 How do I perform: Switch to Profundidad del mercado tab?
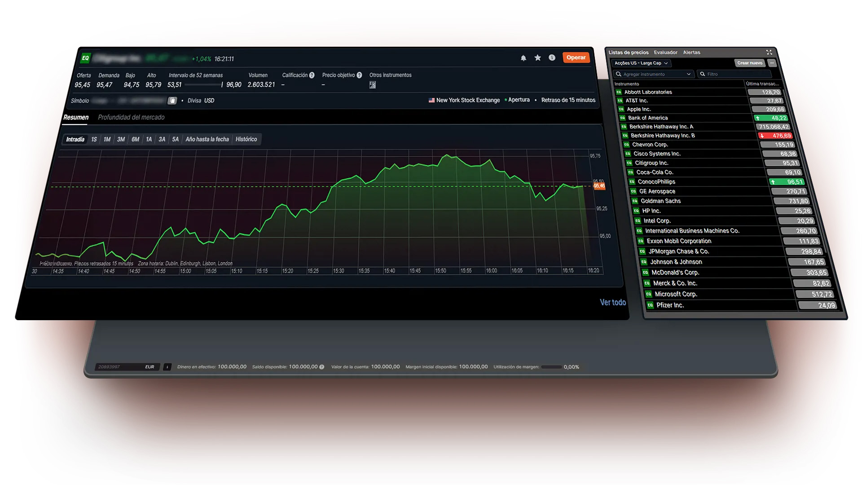tap(131, 117)
